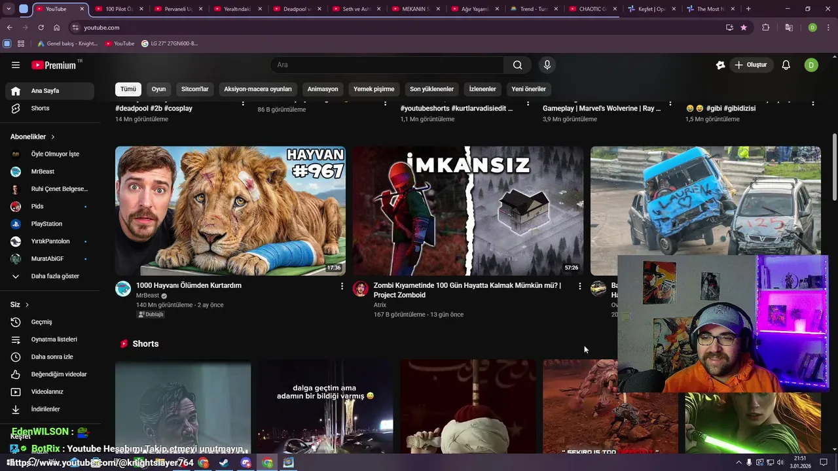Viewport: 838px width, 471px height.
Task: Select the Aksiyon-macera oyunları chip
Action: point(258,89)
